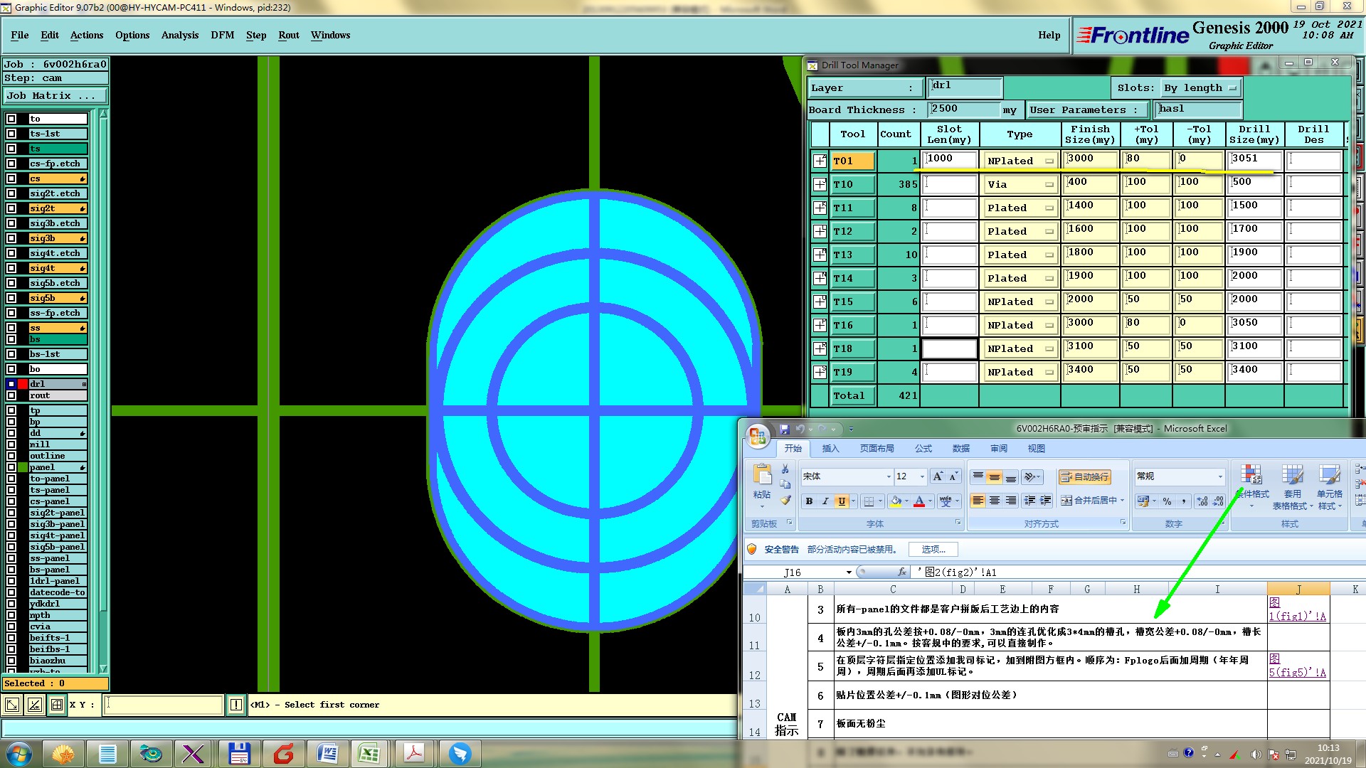Expand the T01 tool row plus icon

820,161
